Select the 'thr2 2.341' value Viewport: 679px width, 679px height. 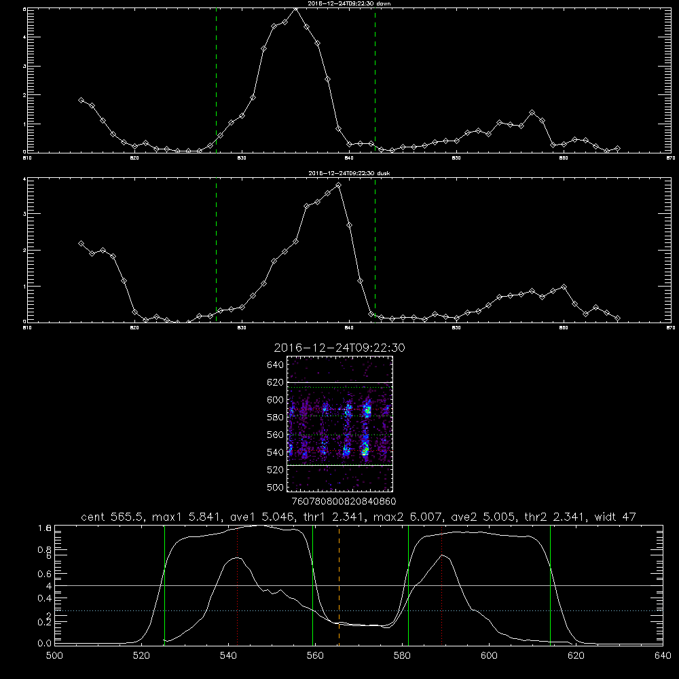click(x=555, y=517)
